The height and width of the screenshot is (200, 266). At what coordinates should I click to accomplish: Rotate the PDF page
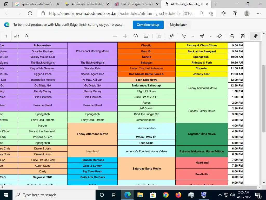click(x=136, y=36)
